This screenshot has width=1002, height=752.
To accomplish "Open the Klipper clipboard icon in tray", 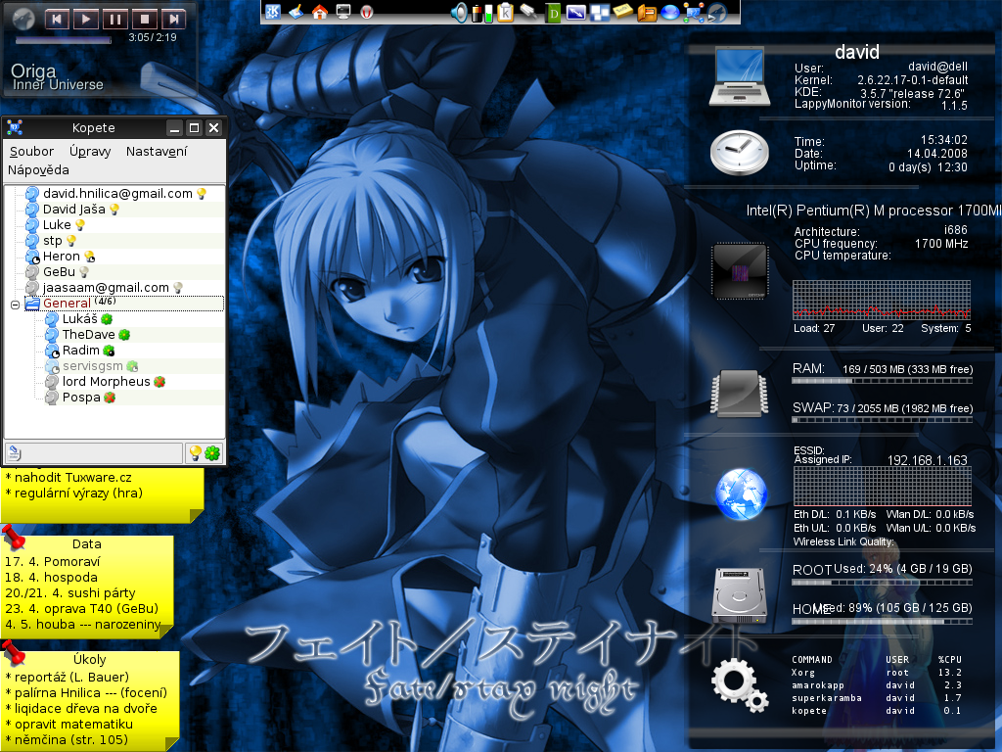I will (506, 12).
